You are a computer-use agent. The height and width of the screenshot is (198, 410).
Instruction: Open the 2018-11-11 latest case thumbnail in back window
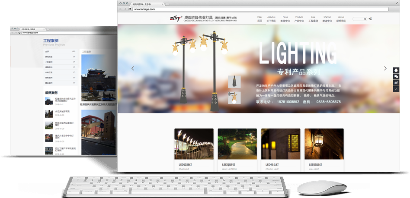coord(49,101)
